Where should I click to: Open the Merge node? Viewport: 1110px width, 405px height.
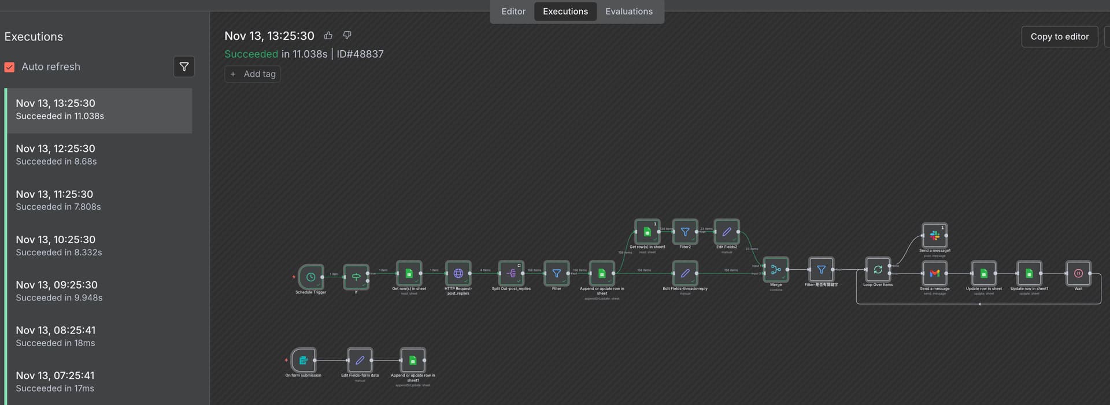(776, 269)
